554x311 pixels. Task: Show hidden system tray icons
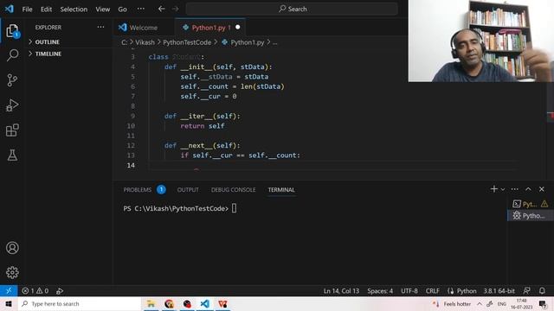479,303
